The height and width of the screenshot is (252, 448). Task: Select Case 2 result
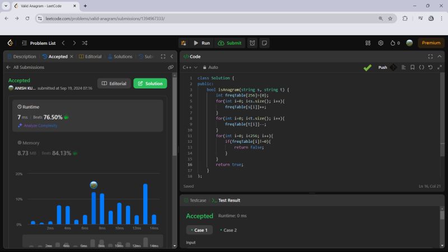point(228,230)
